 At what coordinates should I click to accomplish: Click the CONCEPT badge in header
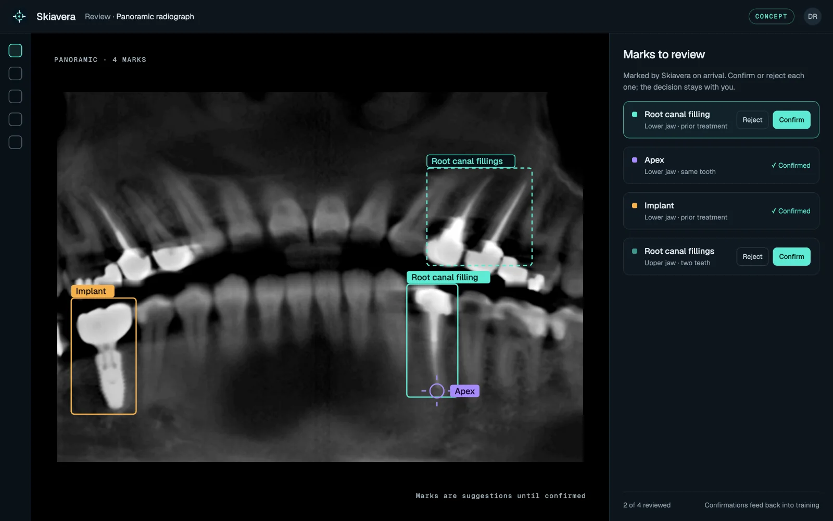click(771, 17)
